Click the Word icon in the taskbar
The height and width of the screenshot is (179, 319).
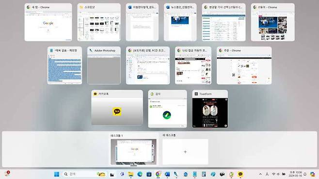click(167, 174)
